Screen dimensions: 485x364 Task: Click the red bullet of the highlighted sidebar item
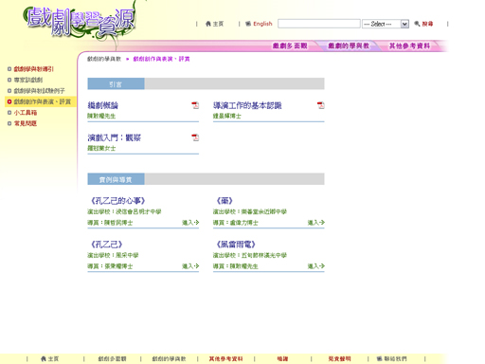[9, 101]
